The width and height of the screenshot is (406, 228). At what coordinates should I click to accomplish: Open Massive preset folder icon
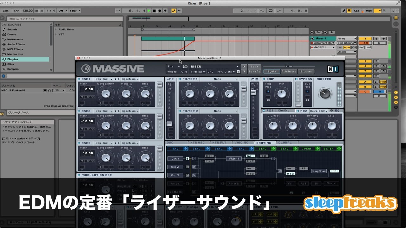pyautogui.click(x=186, y=66)
